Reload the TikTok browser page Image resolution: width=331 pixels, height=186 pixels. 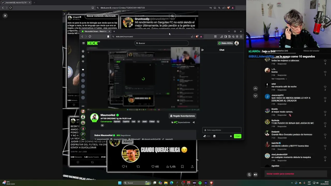(11, 8)
